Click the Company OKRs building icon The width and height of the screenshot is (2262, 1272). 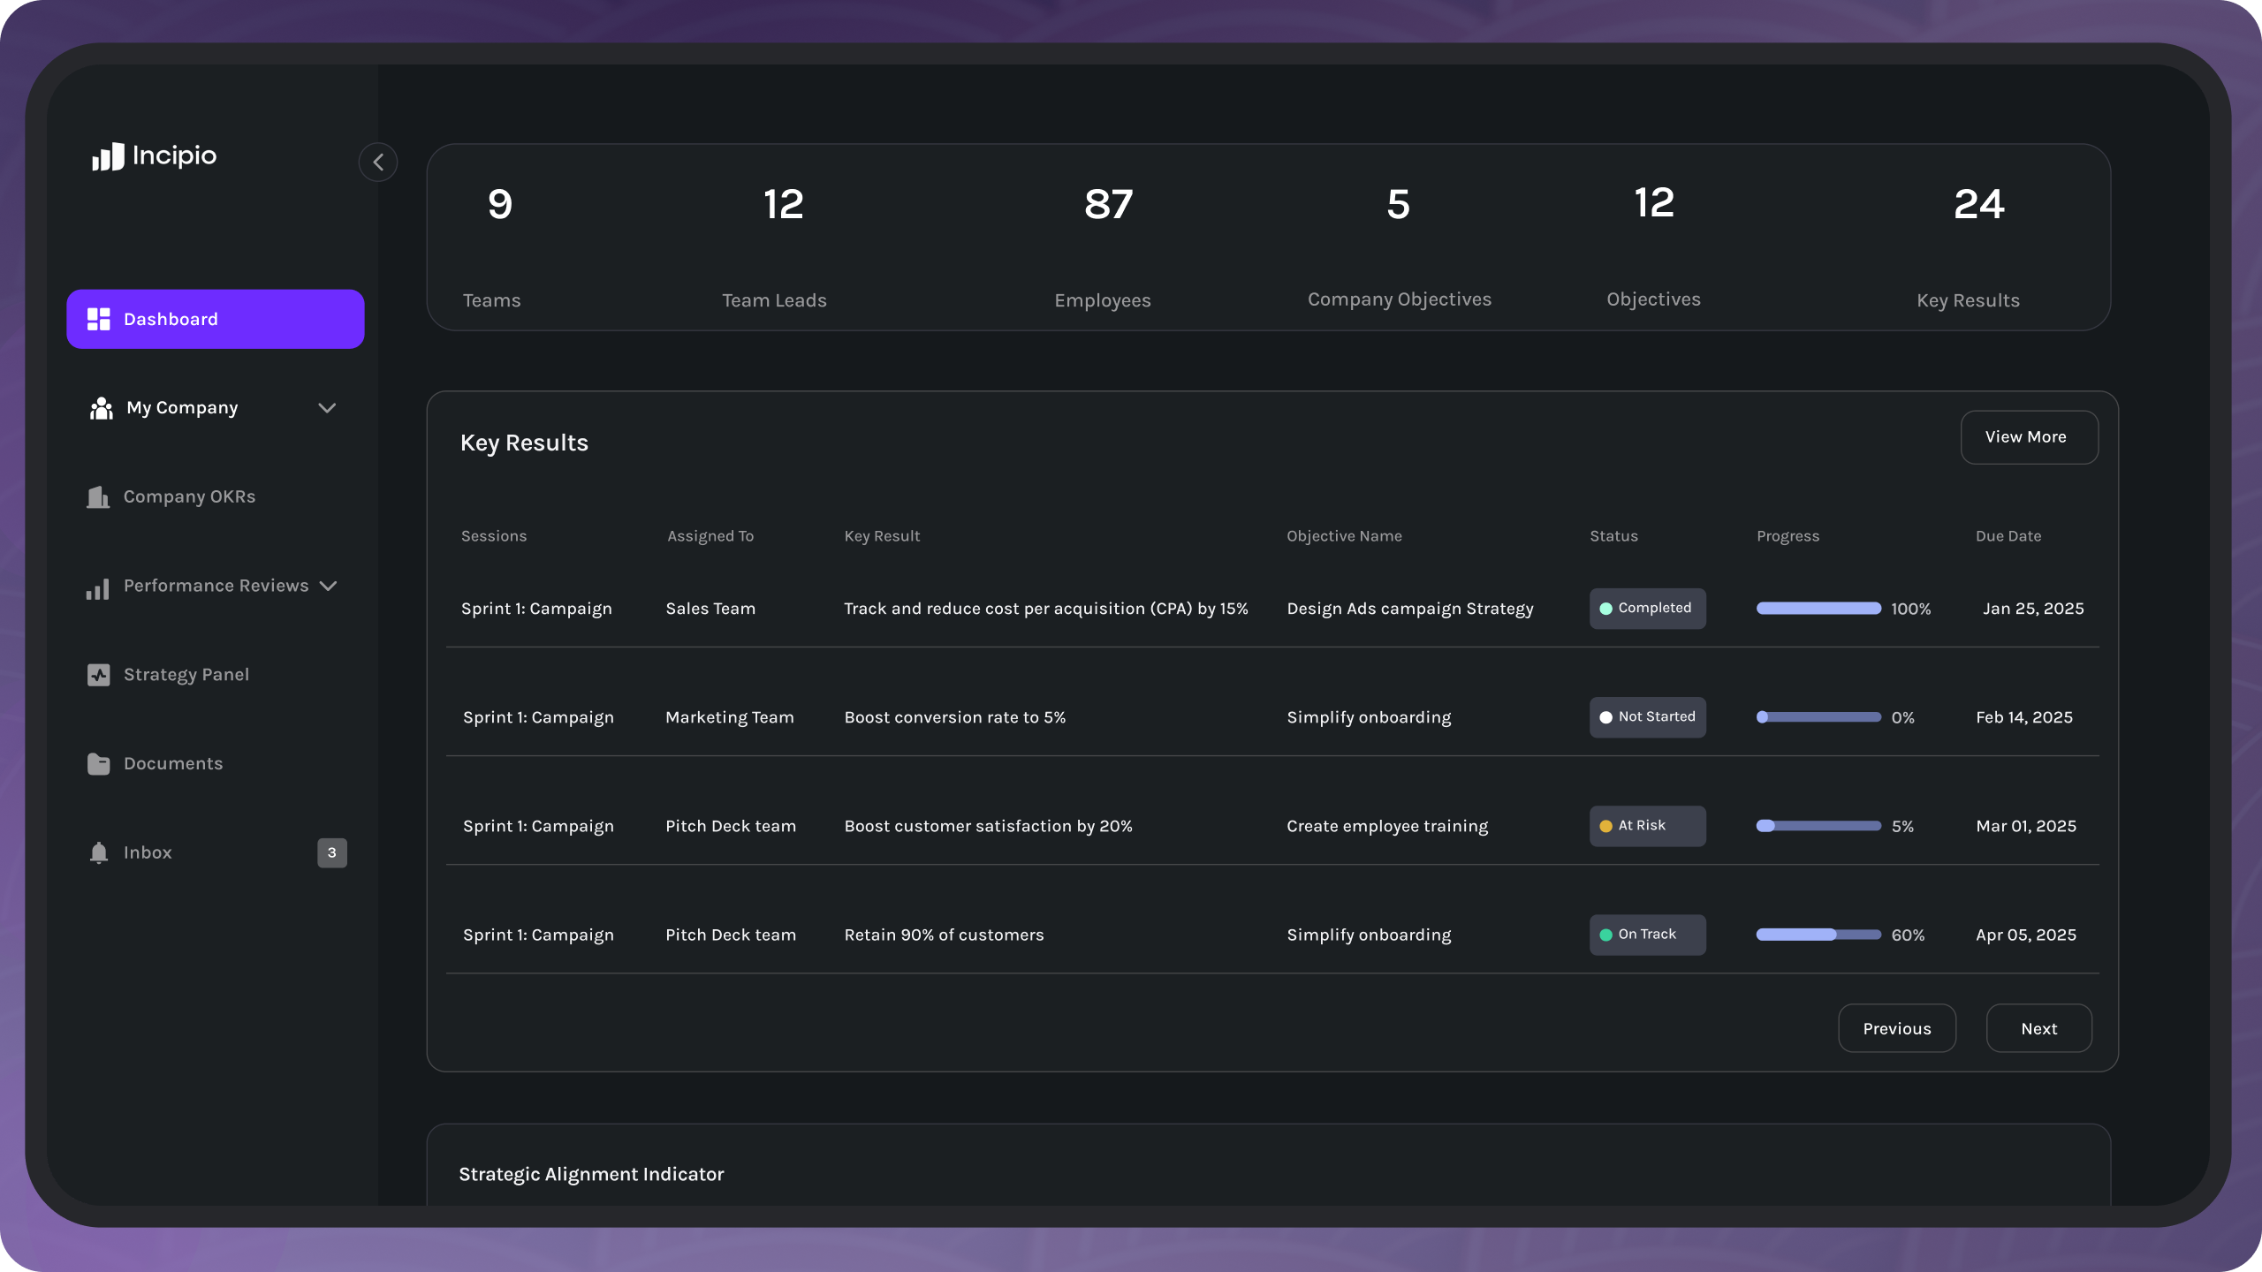click(97, 496)
